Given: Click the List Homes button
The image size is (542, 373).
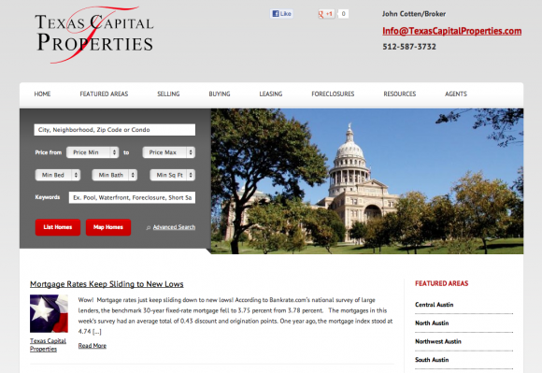Looking at the screenshot, I should point(58,227).
